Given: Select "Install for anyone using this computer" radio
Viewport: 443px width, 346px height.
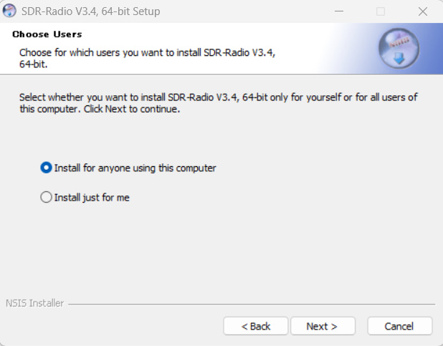Looking at the screenshot, I should pyautogui.click(x=47, y=168).
